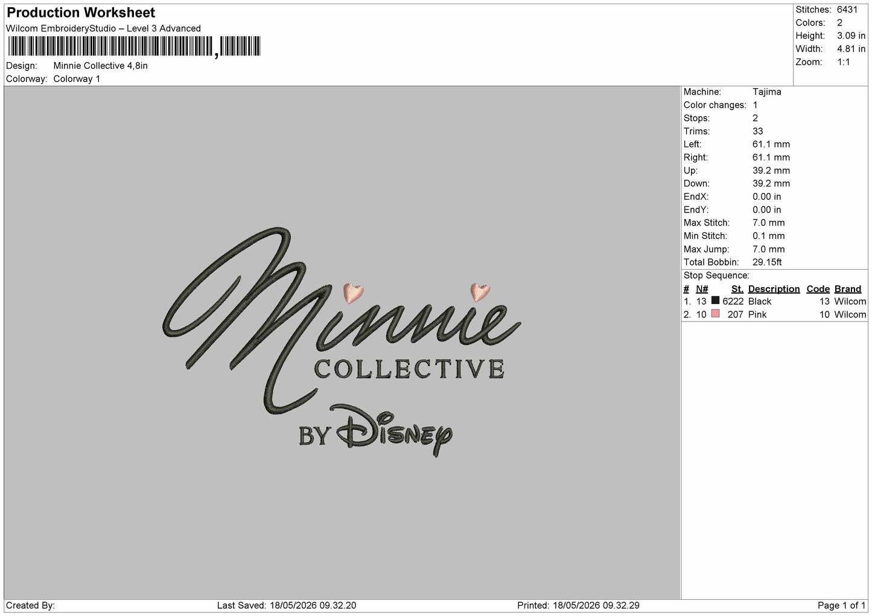The height and width of the screenshot is (616, 872).
Task: Click the Wilcom EmbroideryStudio – Level 3 Advanced text
Action: [x=103, y=28]
